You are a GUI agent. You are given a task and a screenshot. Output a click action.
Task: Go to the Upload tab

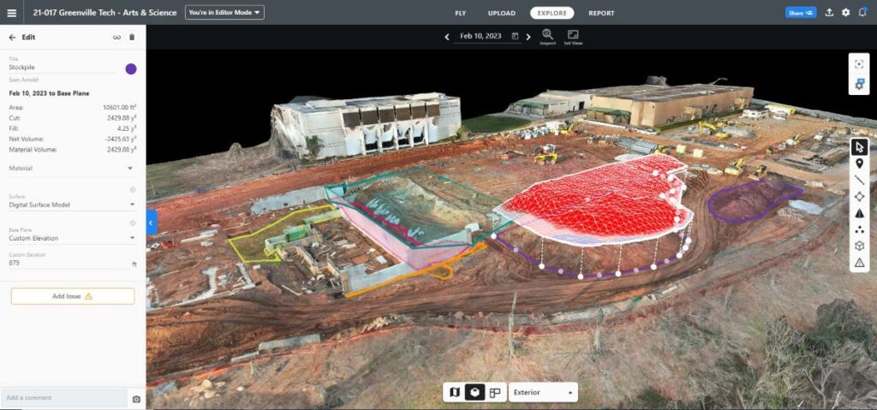click(x=501, y=13)
